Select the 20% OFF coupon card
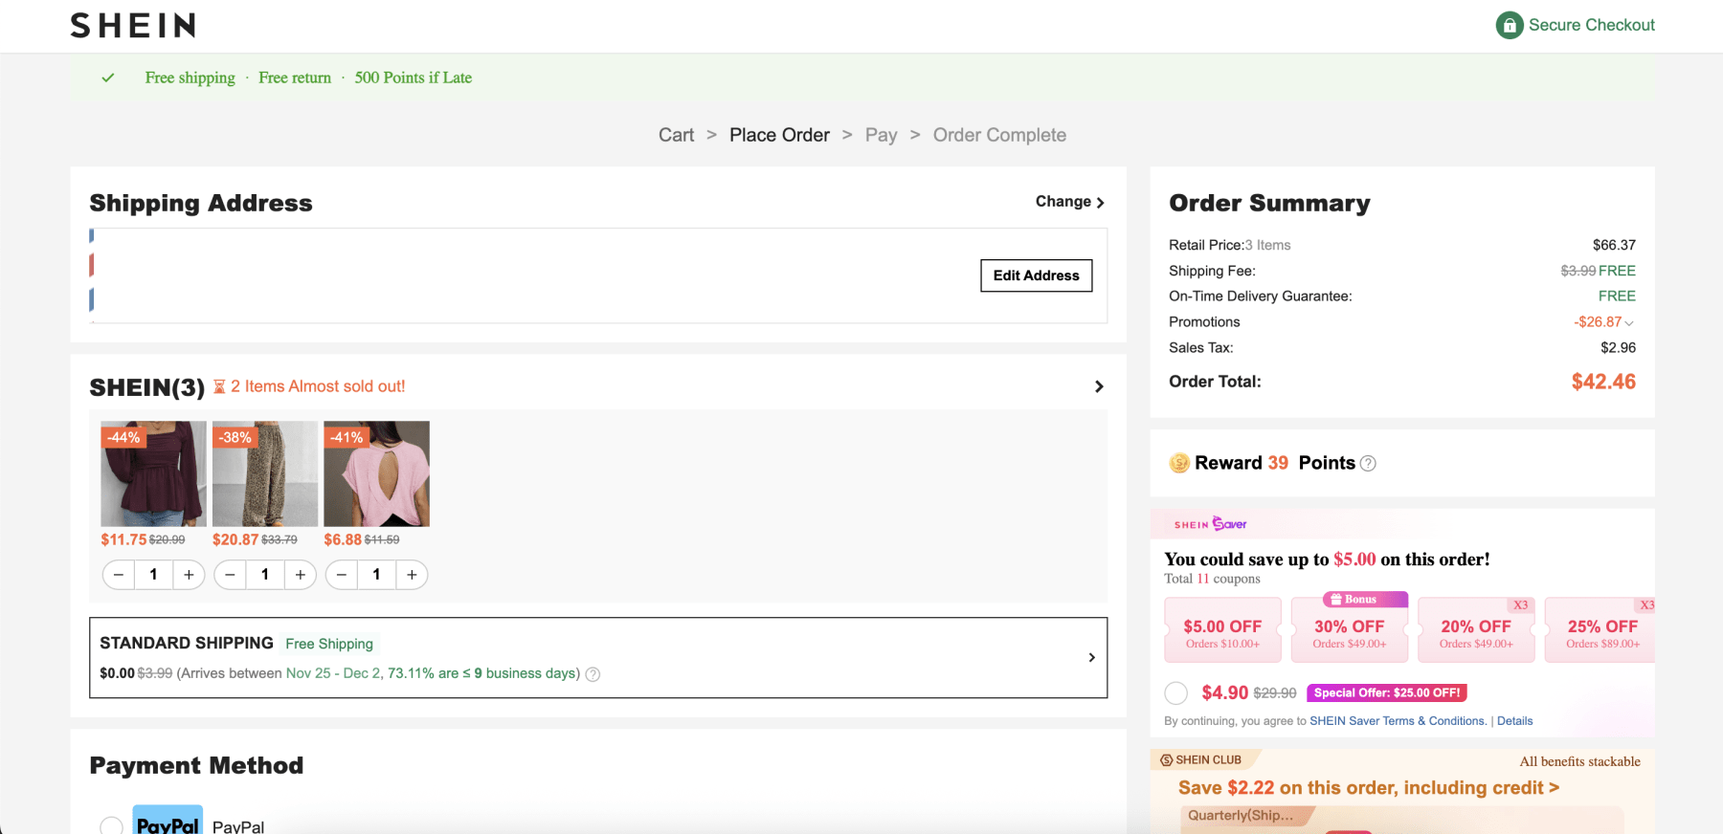1723x834 pixels. 1476,630
